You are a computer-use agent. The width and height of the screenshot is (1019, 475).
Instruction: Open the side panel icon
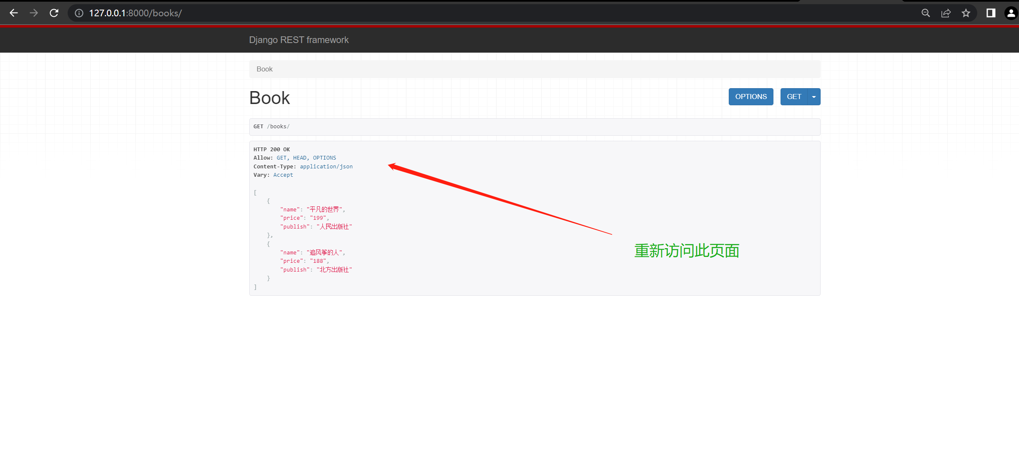[x=991, y=13]
